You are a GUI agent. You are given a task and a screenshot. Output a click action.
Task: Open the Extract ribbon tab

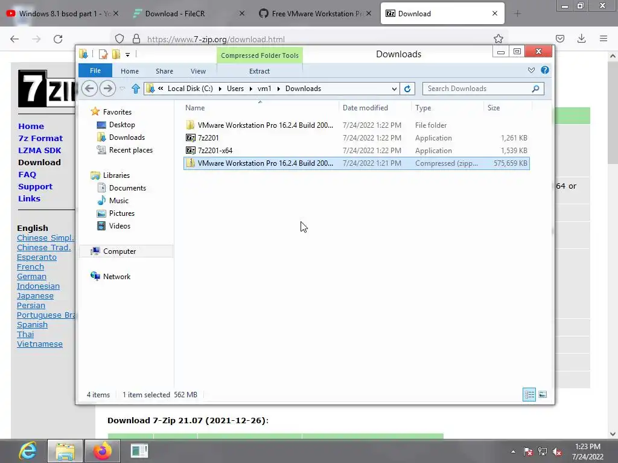click(260, 71)
